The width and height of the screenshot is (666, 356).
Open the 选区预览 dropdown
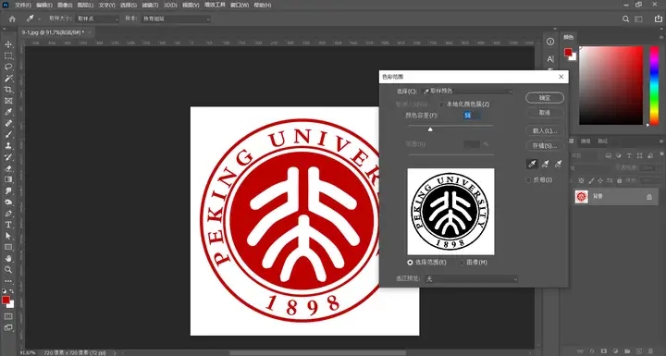click(x=472, y=279)
